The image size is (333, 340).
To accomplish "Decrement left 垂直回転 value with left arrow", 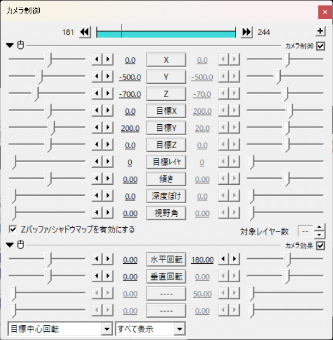I will 97,276.
